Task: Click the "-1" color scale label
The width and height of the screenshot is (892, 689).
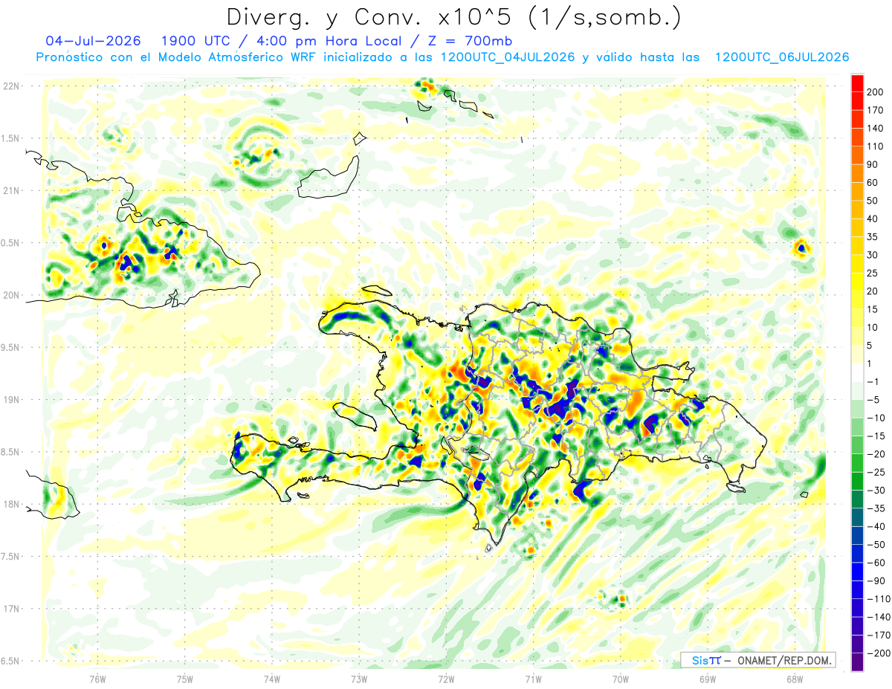Action: coord(874,381)
